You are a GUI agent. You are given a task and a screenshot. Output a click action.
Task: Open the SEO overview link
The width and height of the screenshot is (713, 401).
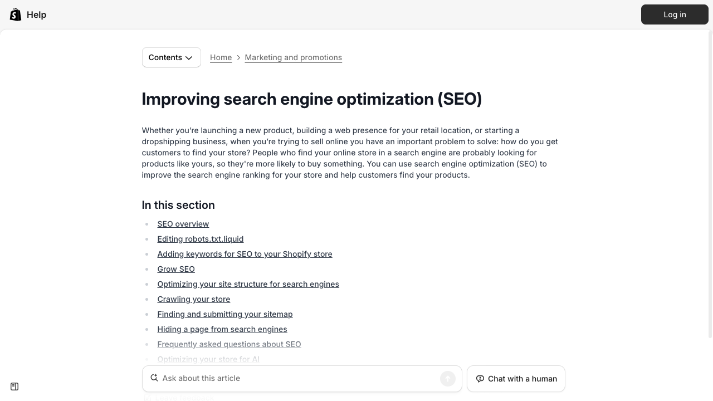pyautogui.click(x=183, y=224)
